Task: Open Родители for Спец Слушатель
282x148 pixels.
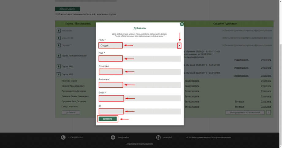Action: (x=240, y=106)
